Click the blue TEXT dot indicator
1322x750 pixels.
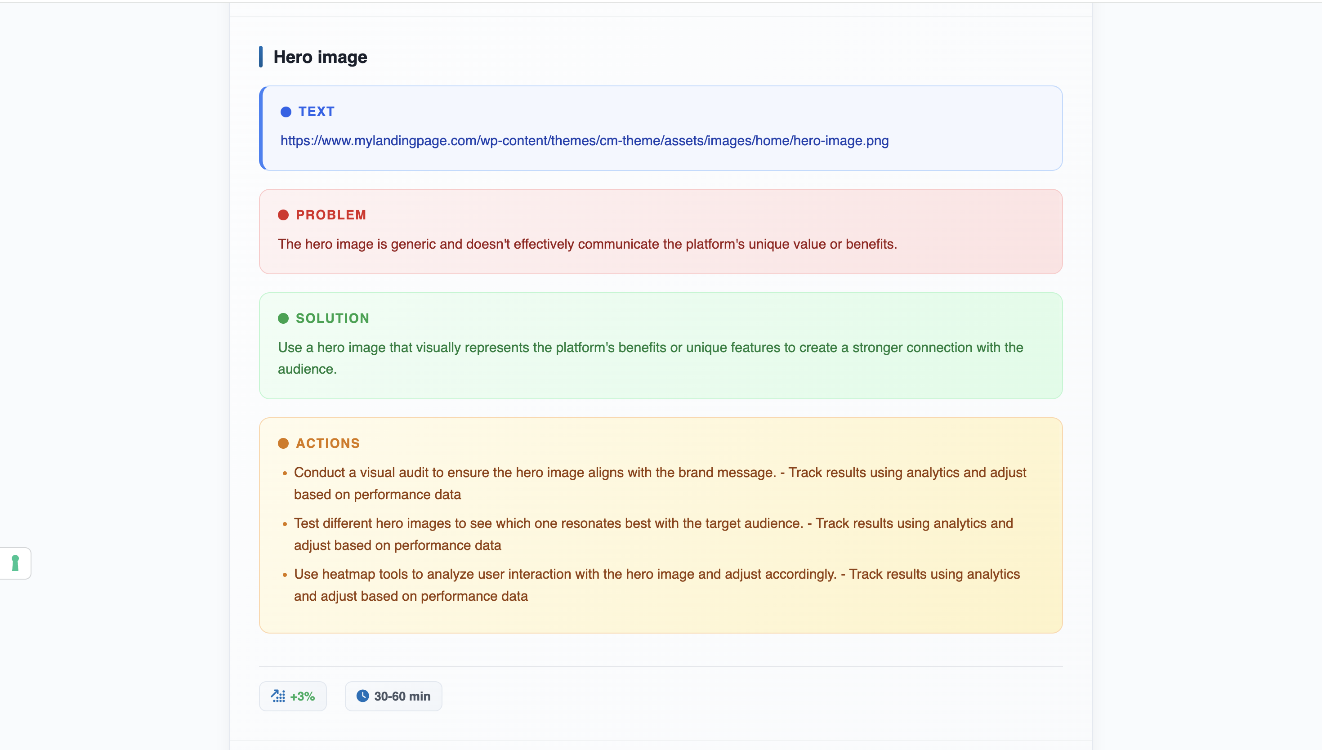[x=286, y=112]
